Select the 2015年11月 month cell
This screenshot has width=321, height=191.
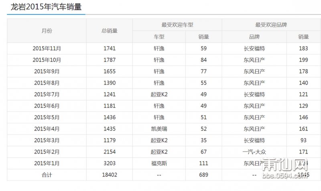pyautogui.click(x=47, y=48)
